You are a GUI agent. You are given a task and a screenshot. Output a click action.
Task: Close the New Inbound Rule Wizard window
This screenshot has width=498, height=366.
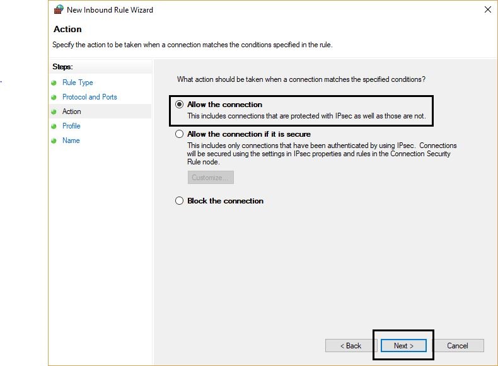(488, 9)
